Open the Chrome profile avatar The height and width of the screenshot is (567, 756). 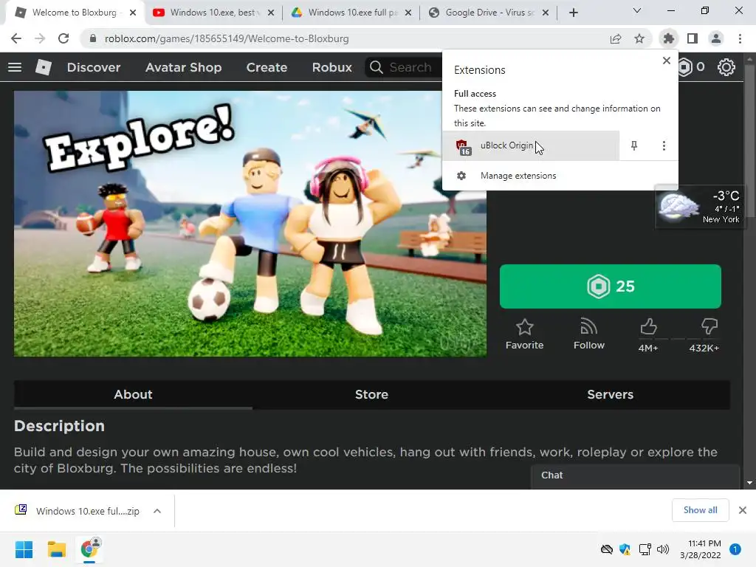716,38
